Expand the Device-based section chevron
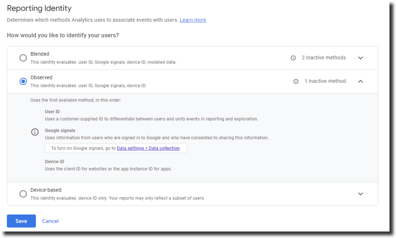 pos(360,194)
